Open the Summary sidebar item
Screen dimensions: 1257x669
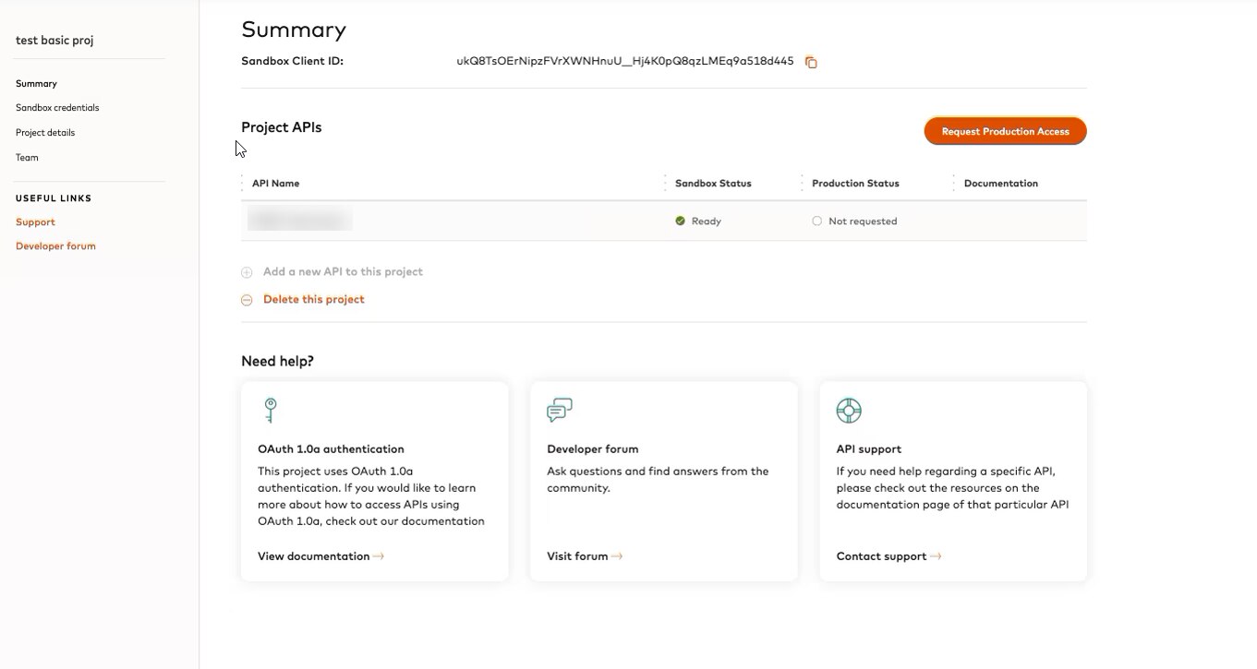click(36, 84)
